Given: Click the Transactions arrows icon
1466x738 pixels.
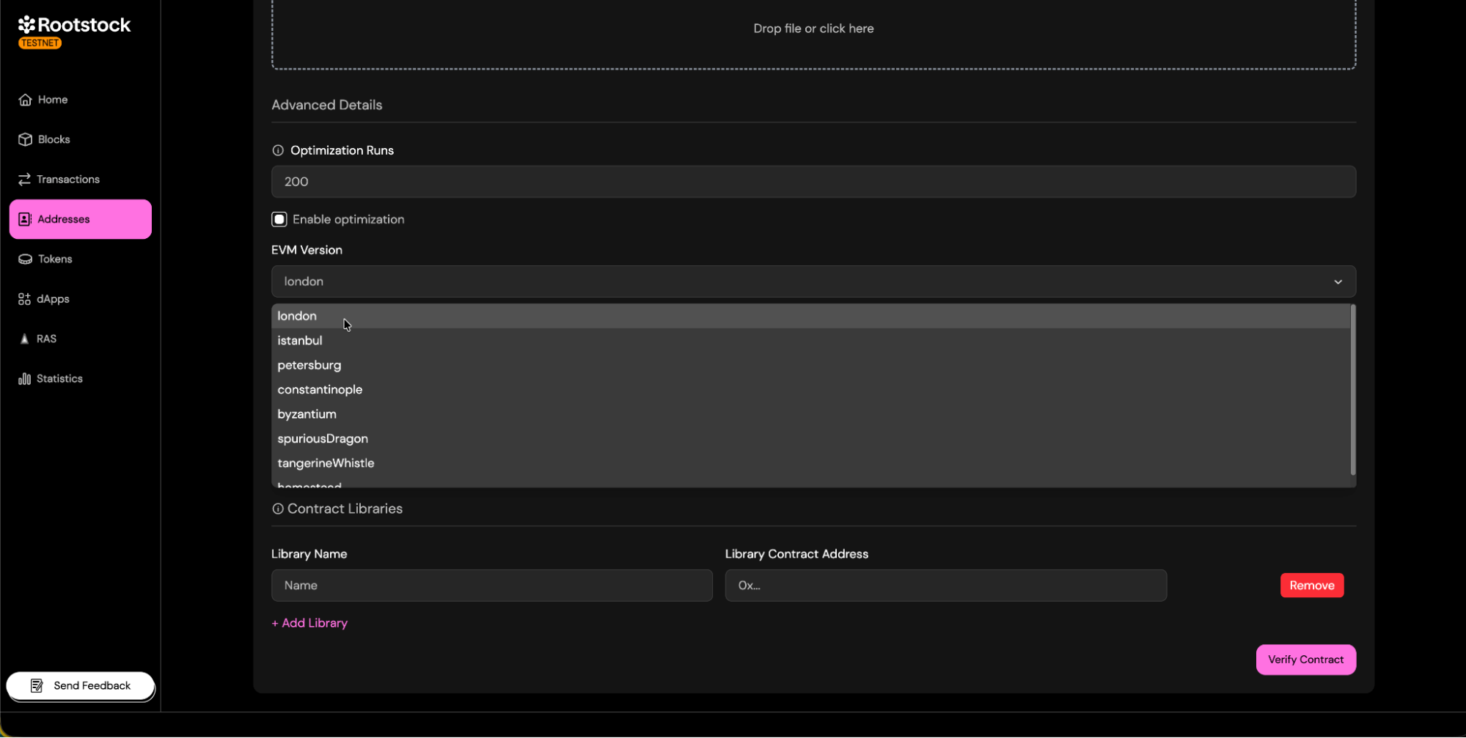Looking at the screenshot, I should tap(24, 180).
